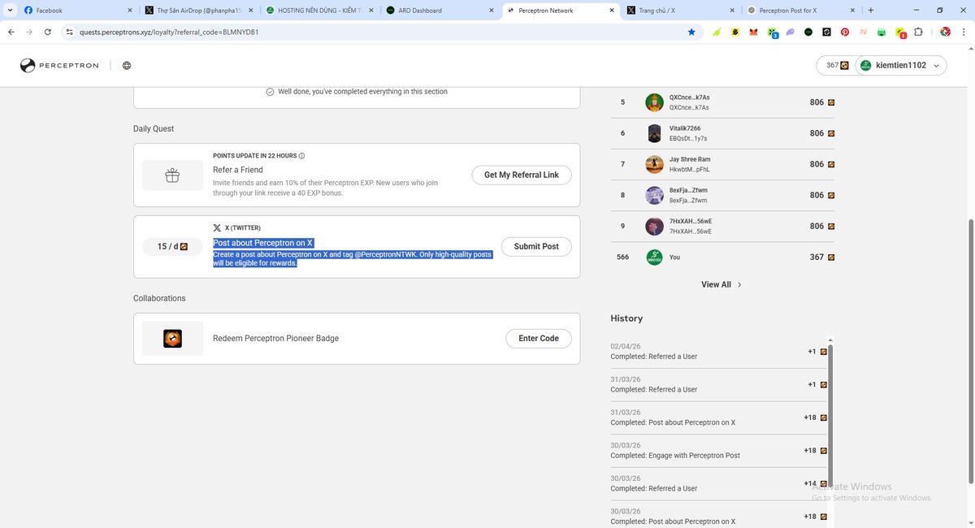Viewport: 975px width, 528px height.
Task: Click the Daily Quest heading
Action: pos(154,128)
